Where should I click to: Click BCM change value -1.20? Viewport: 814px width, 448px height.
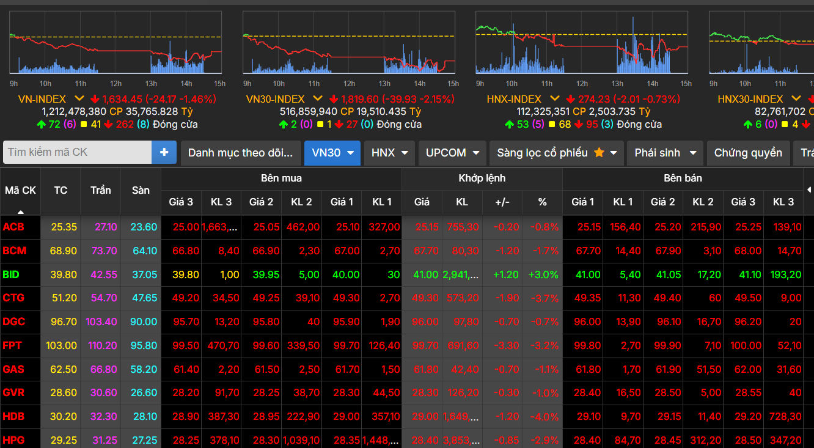(507, 251)
